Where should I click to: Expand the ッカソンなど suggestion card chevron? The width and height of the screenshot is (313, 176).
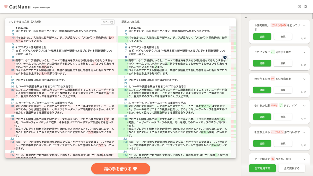[x=304, y=52]
